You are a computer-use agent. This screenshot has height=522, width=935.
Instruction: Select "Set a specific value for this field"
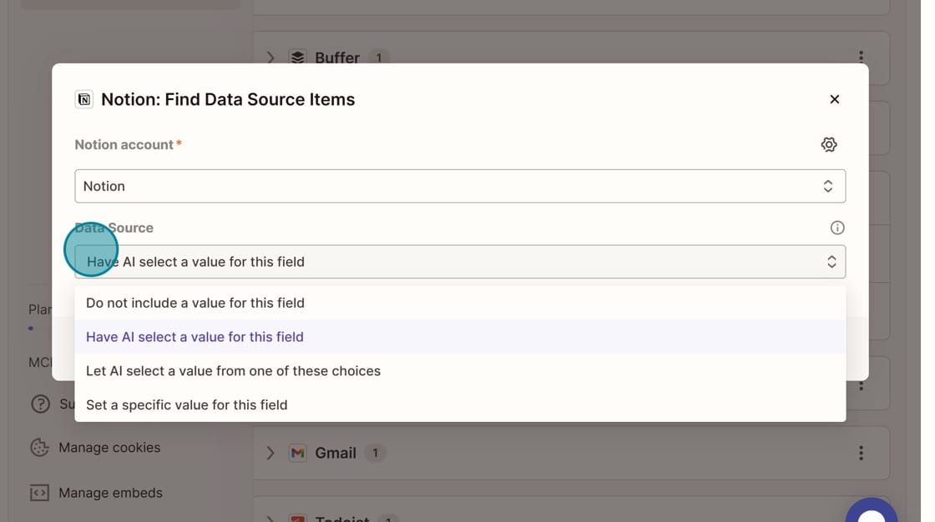[x=186, y=405]
